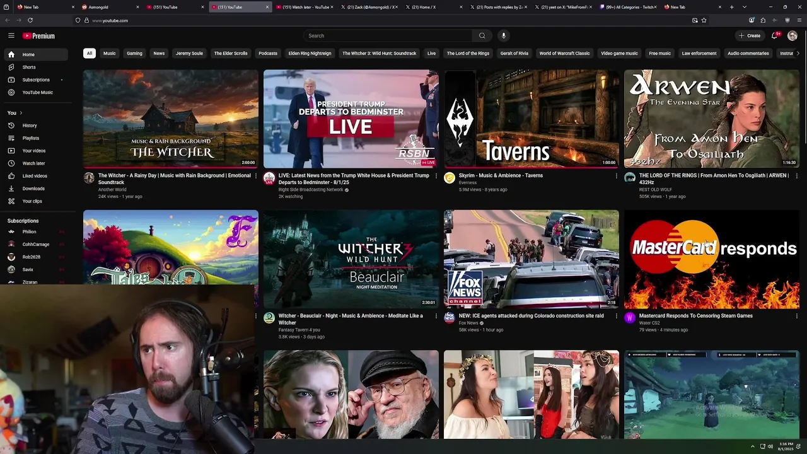This screenshot has width=807, height=454.
Task: Open Rob2628 subscription channel
Action: pyautogui.click(x=35, y=257)
